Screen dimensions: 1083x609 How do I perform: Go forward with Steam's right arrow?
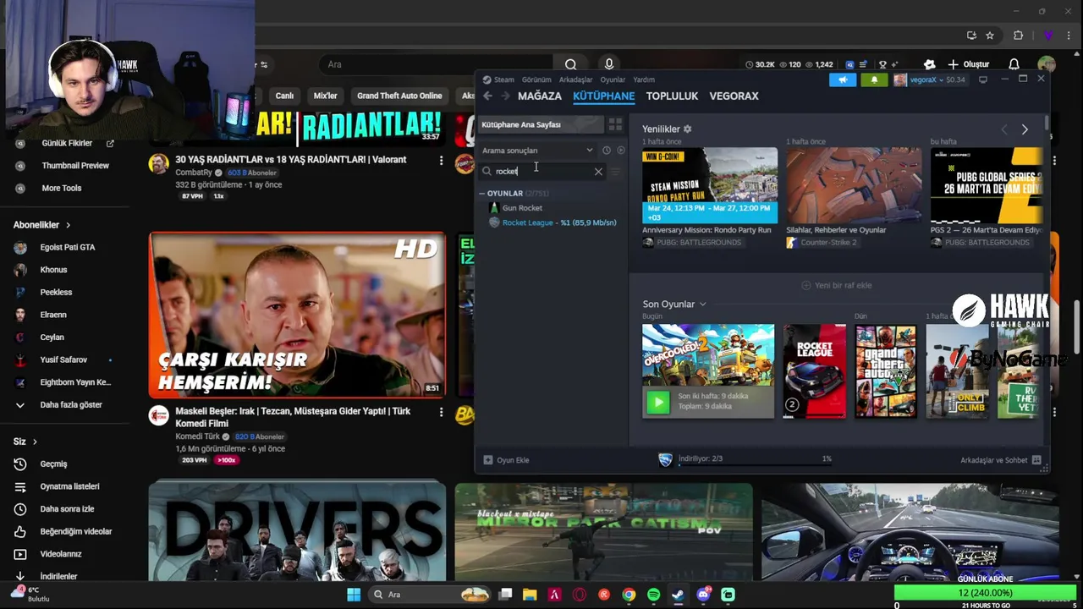click(x=505, y=96)
